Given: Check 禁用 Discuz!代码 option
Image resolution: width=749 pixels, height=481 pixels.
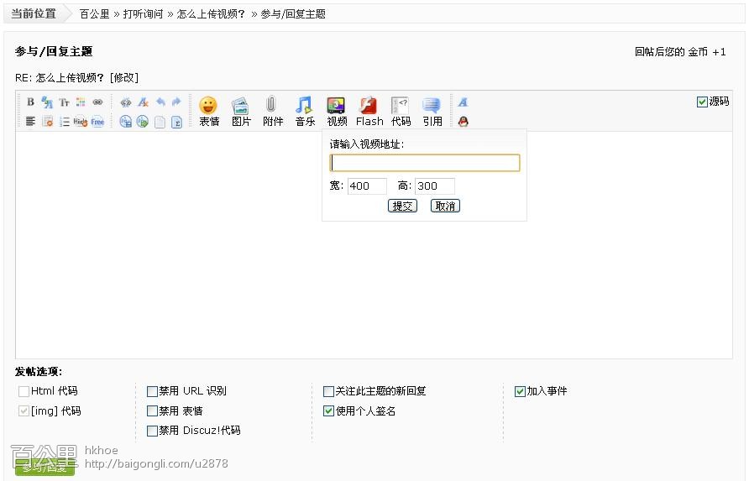Looking at the screenshot, I should [x=152, y=431].
